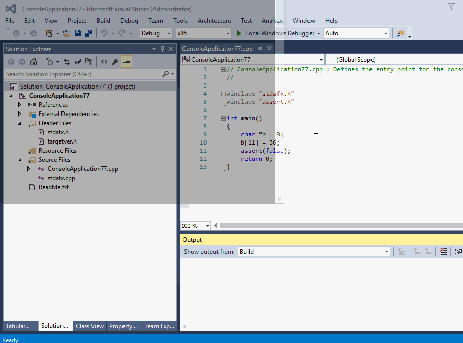Open the File menu
Image resolution: width=463 pixels, height=343 pixels.
click(10, 21)
